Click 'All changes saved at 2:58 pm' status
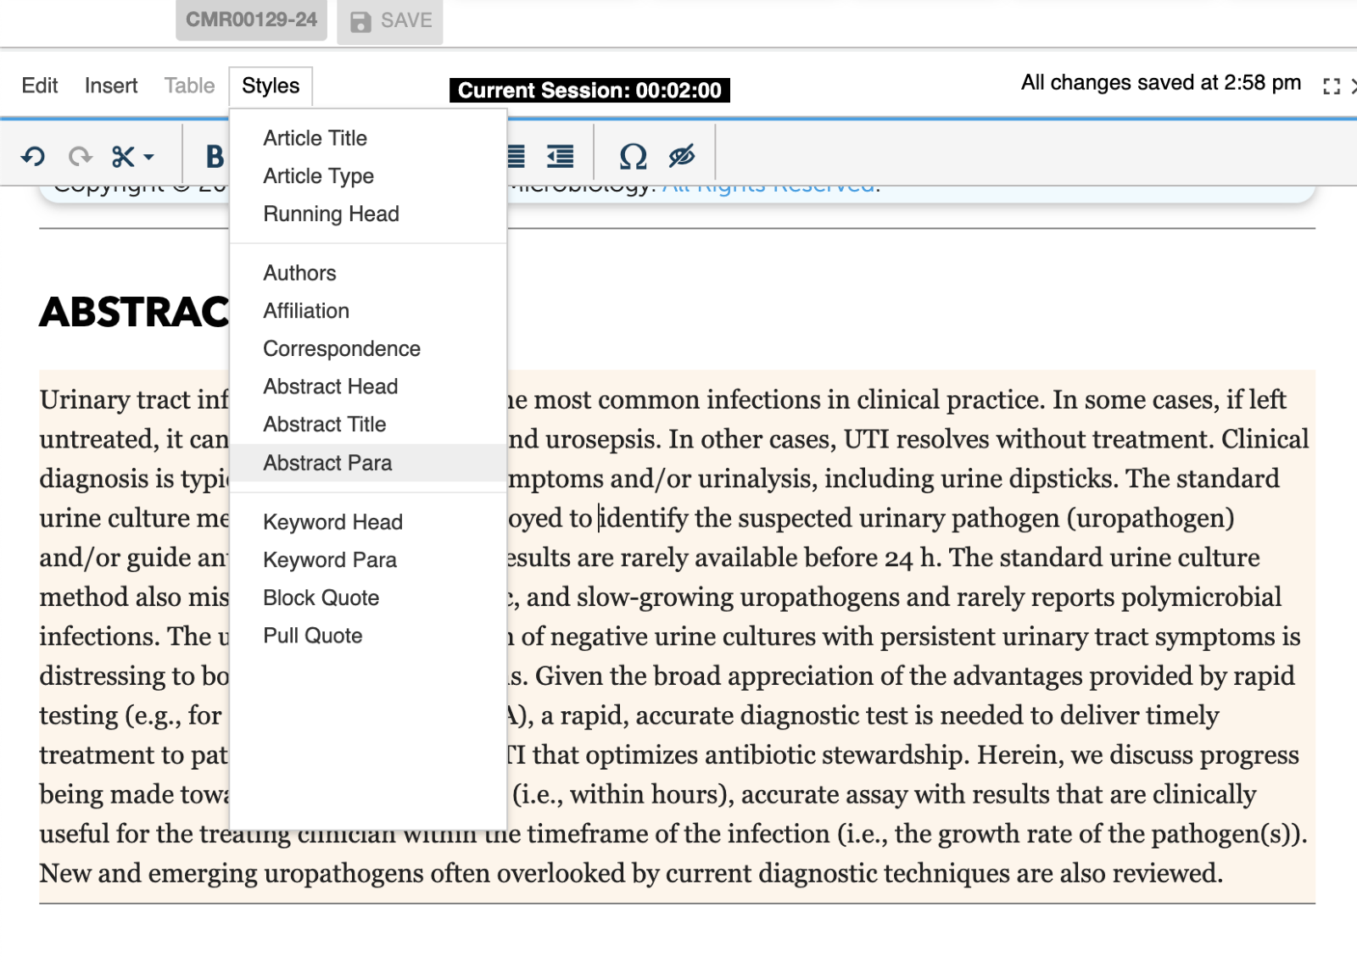The height and width of the screenshot is (962, 1357). click(x=1160, y=83)
